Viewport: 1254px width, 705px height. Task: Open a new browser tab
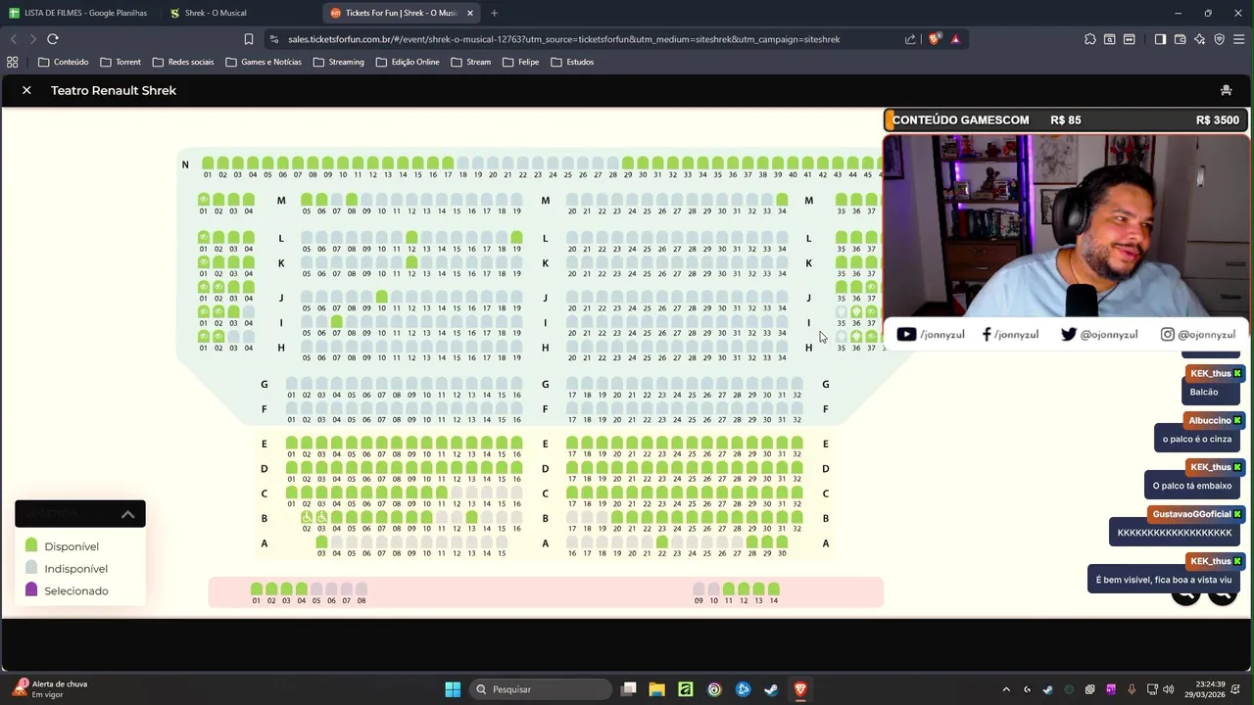click(x=494, y=13)
